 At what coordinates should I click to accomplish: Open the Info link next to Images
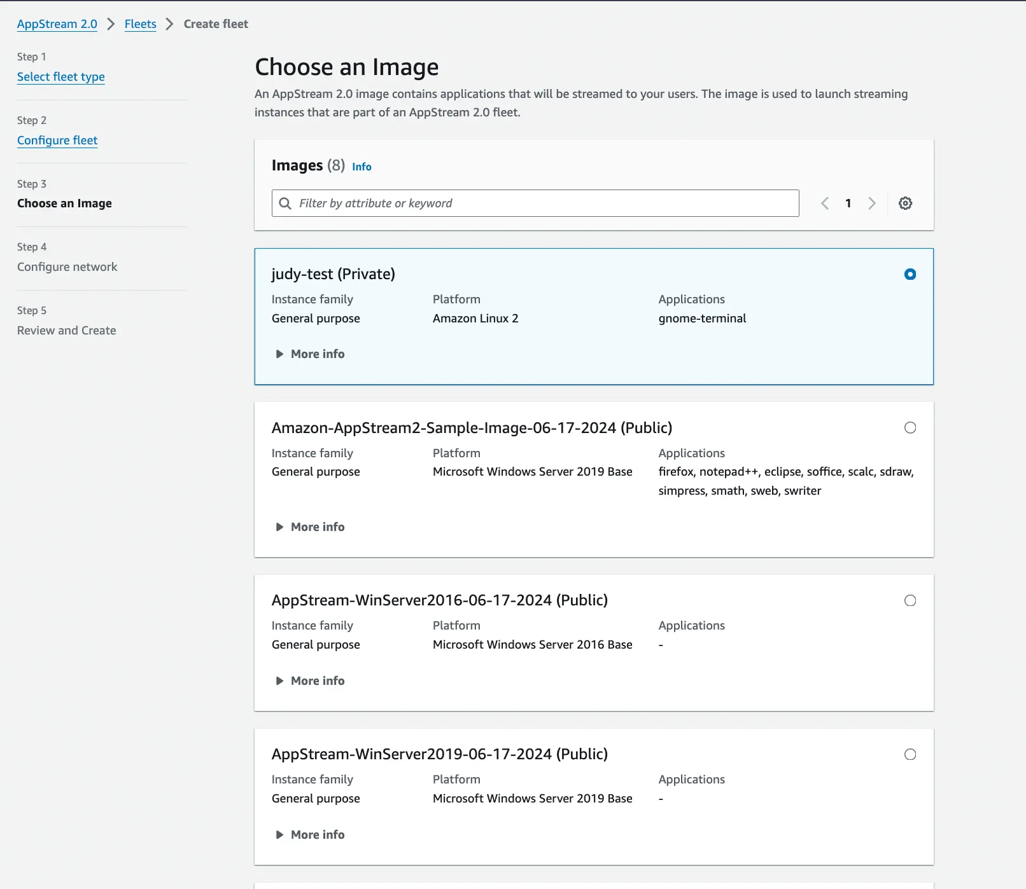[x=362, y=167]
